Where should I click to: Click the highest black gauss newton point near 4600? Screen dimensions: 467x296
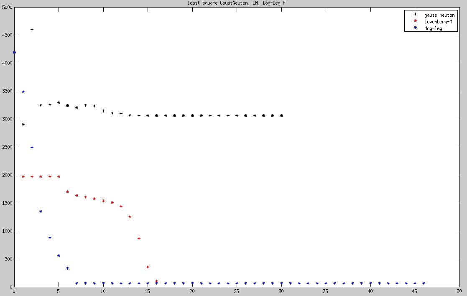pyautogui.click(x=32, y=30)
